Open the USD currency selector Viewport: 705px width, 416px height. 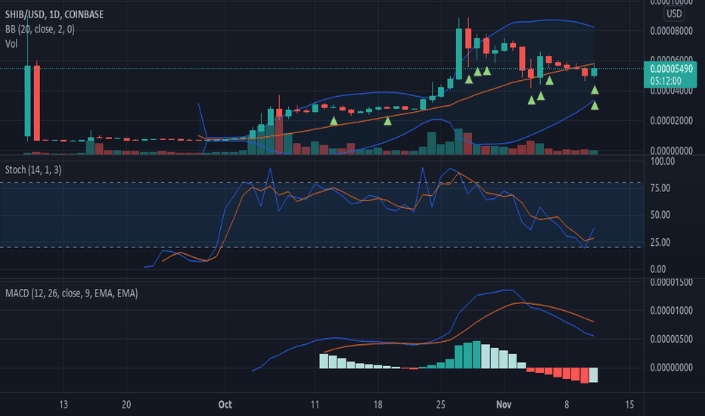673,14
